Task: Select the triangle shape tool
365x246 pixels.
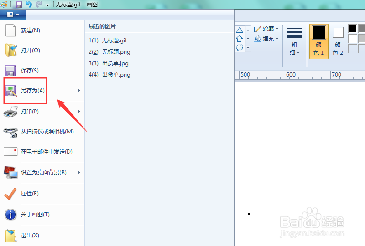Action: click(x=240, y=30)
